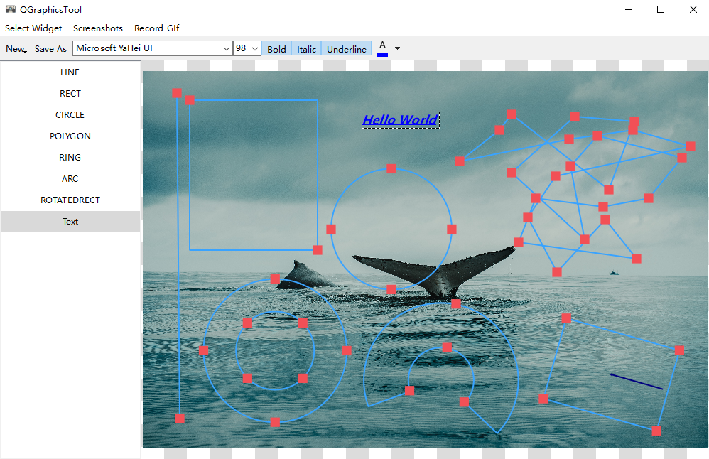The width and height of the screenshot is (709, 459).
Task: Toggle Underline formatting
Action: click(347, 49)
